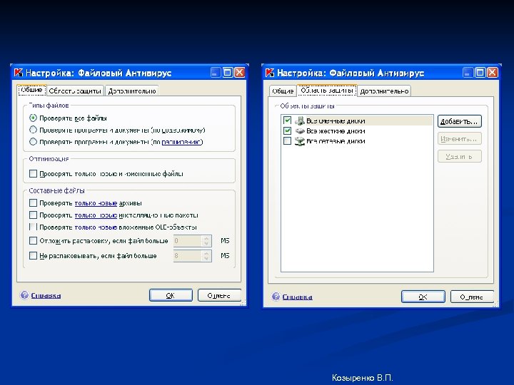Screen dimensions: 514x385
Task: Click disabled Изменить... button
Action: pos(459,139)
